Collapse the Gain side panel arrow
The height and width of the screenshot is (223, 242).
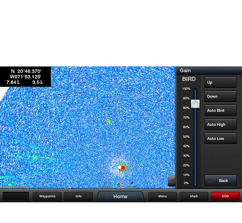click(172, 180)
